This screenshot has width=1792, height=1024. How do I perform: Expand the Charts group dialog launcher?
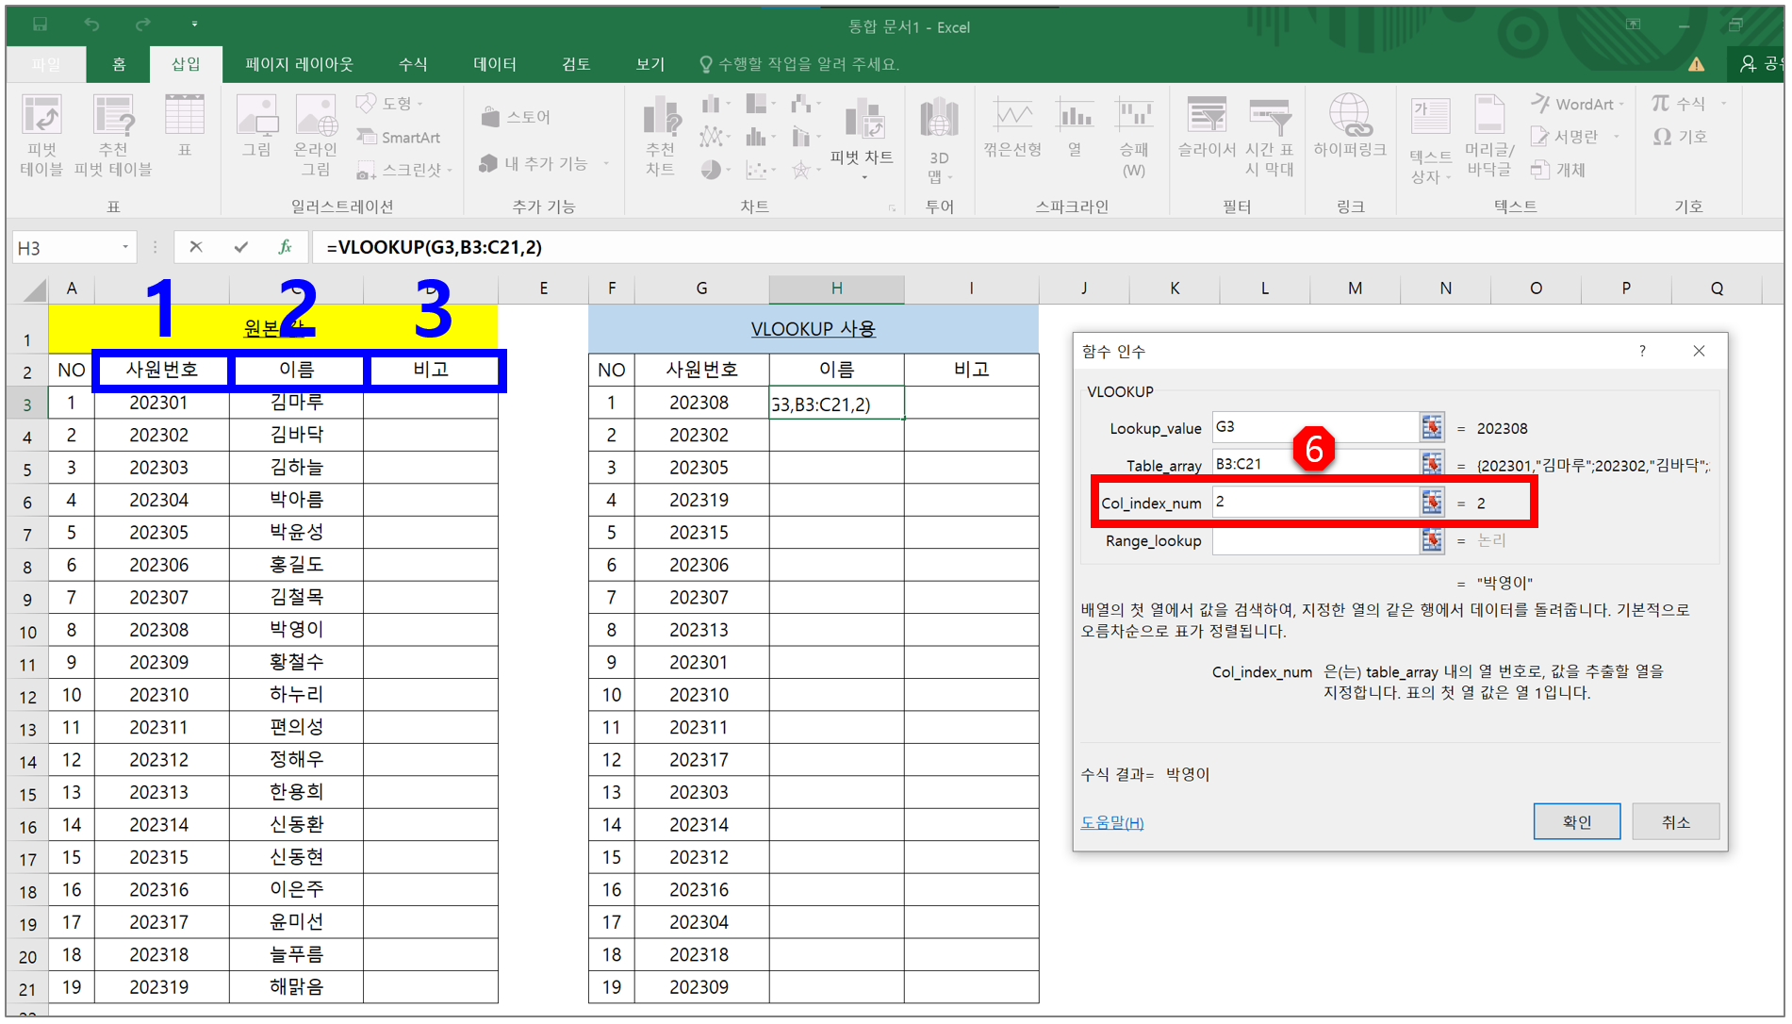891,207
